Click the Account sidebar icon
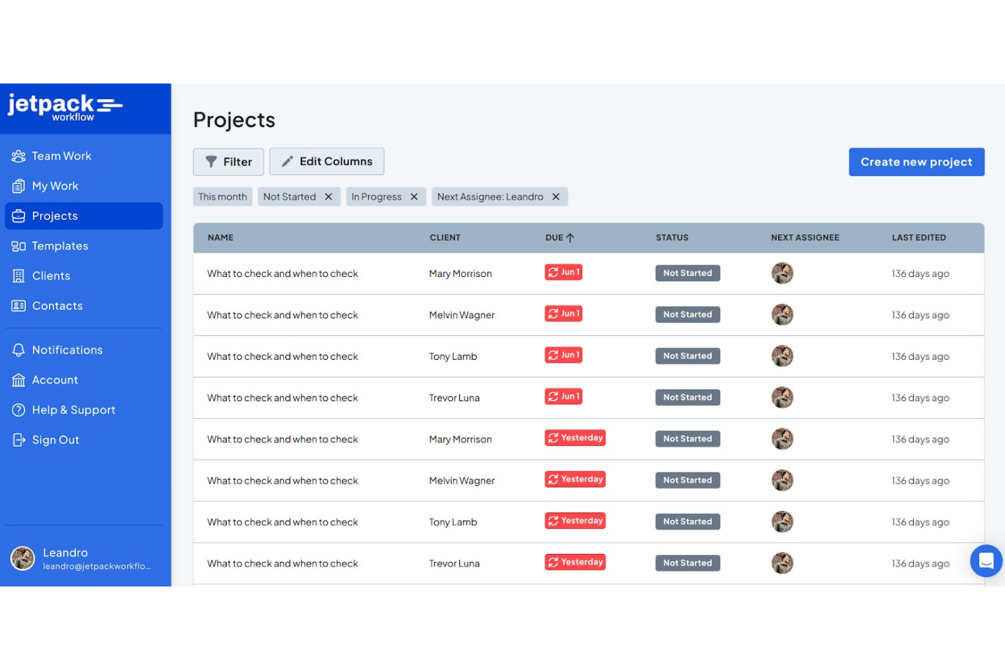Screen dimensions: 1005x670 19,379
